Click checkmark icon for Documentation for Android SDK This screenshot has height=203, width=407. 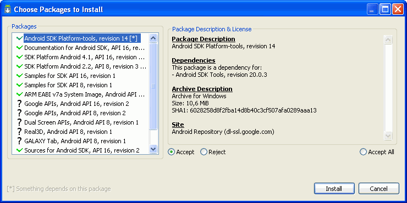(x=19, y=48)
